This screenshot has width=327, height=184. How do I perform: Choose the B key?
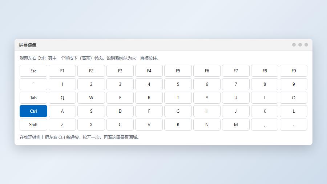pos(178,124)
